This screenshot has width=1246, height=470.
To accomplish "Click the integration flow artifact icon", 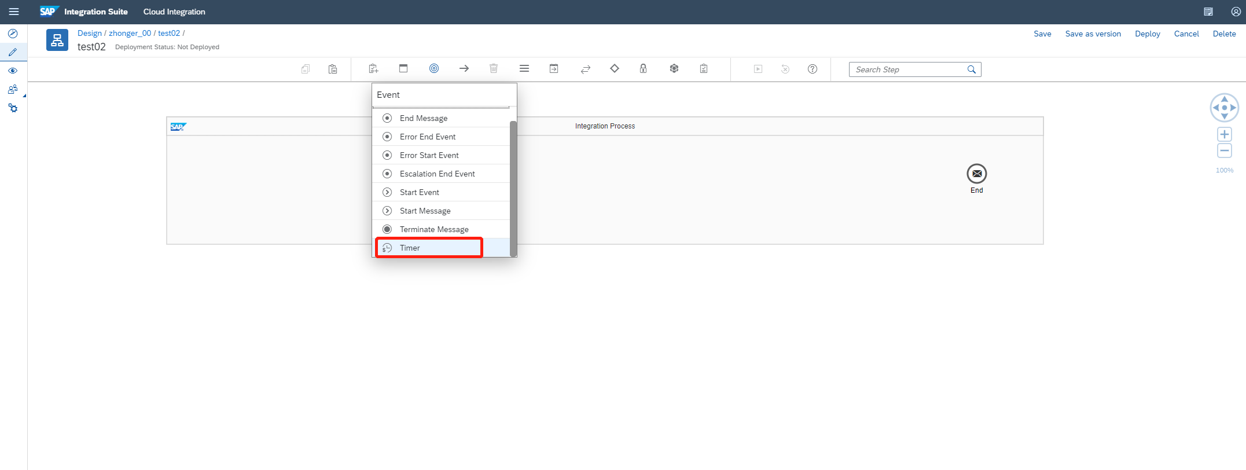I will coord(57,40).
